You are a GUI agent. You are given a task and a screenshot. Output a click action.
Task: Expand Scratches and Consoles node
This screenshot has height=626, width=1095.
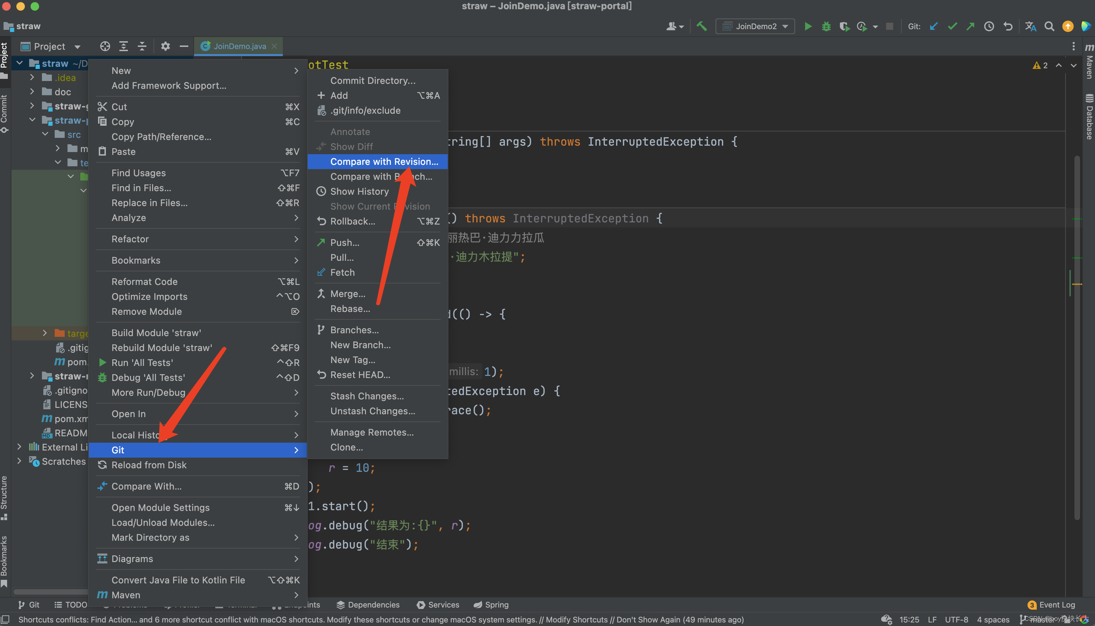click(x=19, y=461)
